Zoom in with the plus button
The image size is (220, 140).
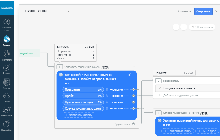176,27
